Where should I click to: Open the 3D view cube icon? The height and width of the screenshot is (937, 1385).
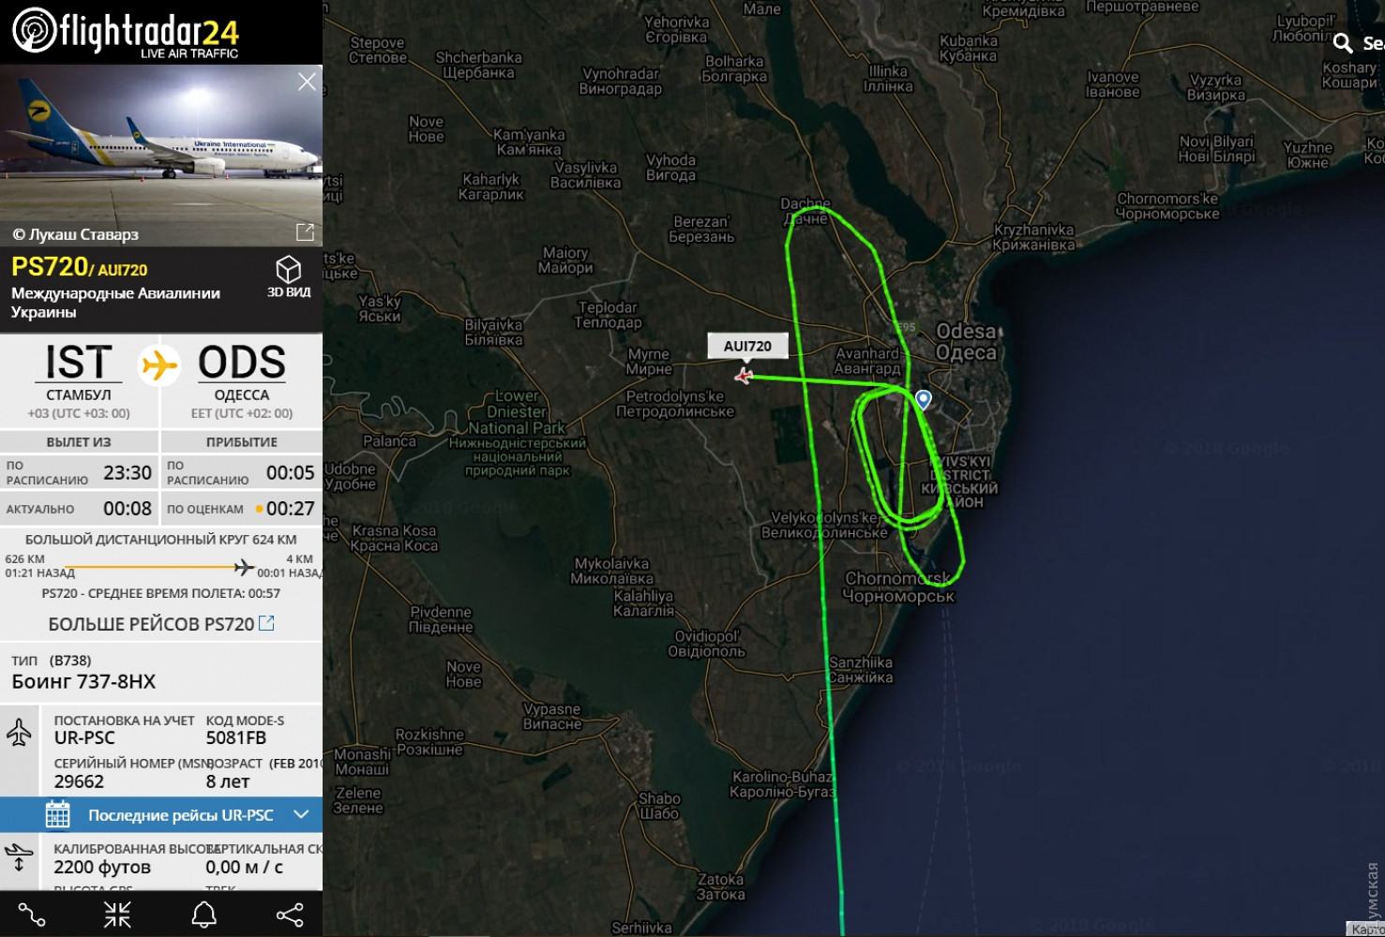click(288, 270)
